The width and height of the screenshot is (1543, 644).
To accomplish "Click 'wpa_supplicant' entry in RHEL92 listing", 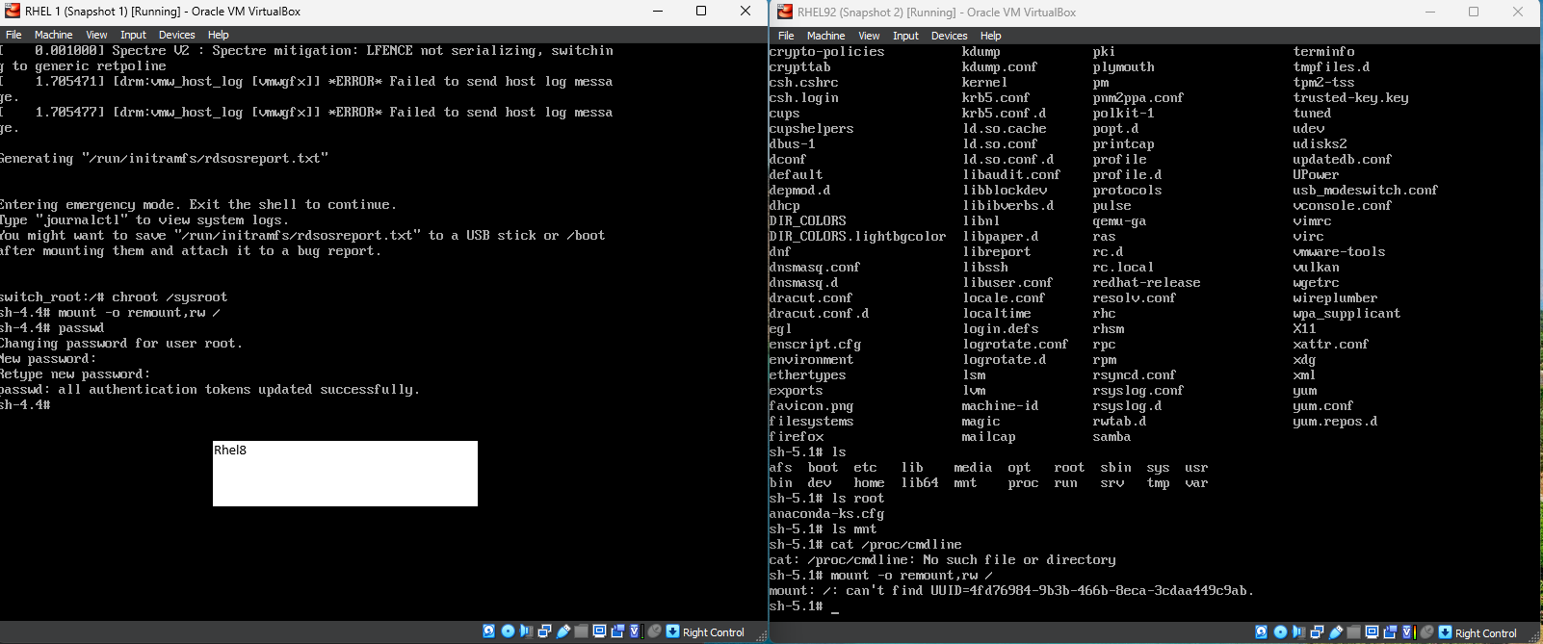I will tap(1347, 313).
